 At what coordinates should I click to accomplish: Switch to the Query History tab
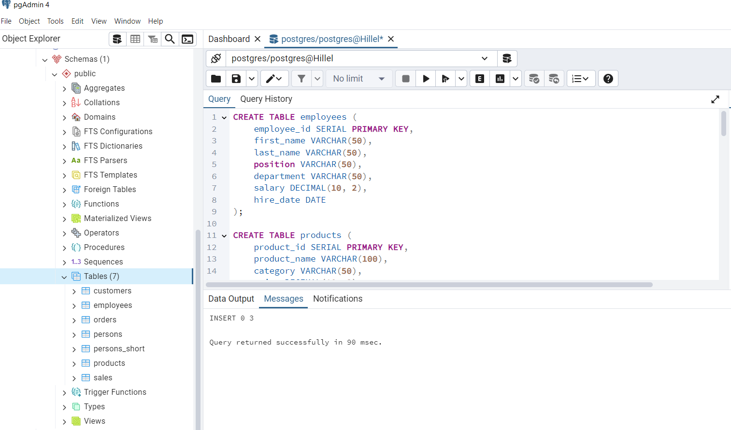click(266, 99)
